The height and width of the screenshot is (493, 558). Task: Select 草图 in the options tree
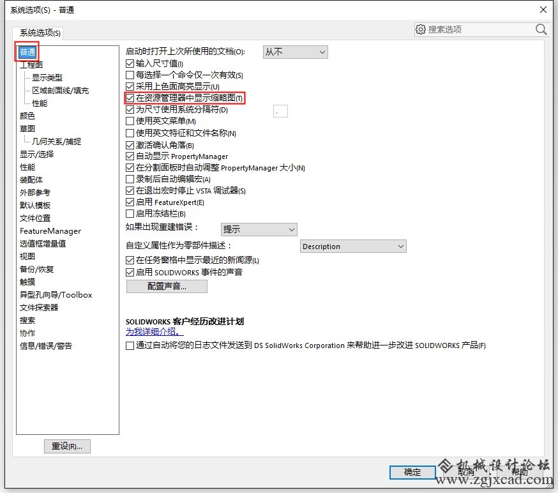pos(27,129)
